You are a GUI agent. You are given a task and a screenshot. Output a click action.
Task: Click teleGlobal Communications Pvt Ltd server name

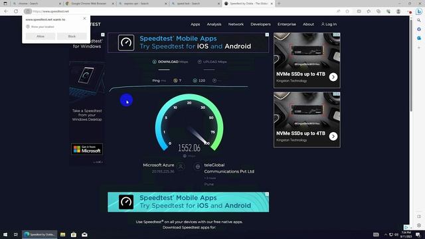(x=229, y=168)
